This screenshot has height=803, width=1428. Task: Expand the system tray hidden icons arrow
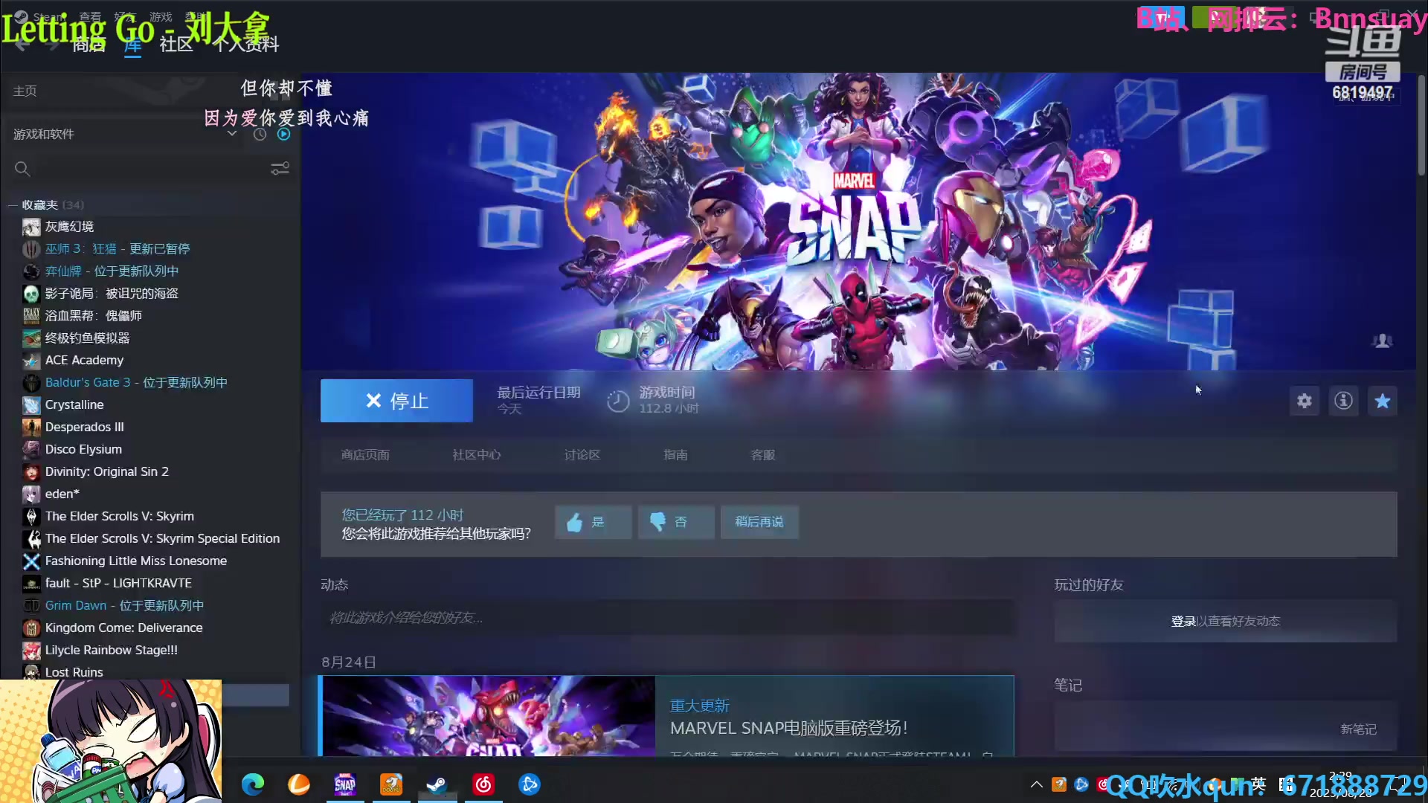coord(1036,784)
